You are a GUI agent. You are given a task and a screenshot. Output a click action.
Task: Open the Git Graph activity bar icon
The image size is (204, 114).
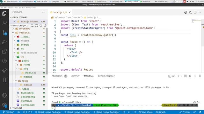click(x=4, y=61)
